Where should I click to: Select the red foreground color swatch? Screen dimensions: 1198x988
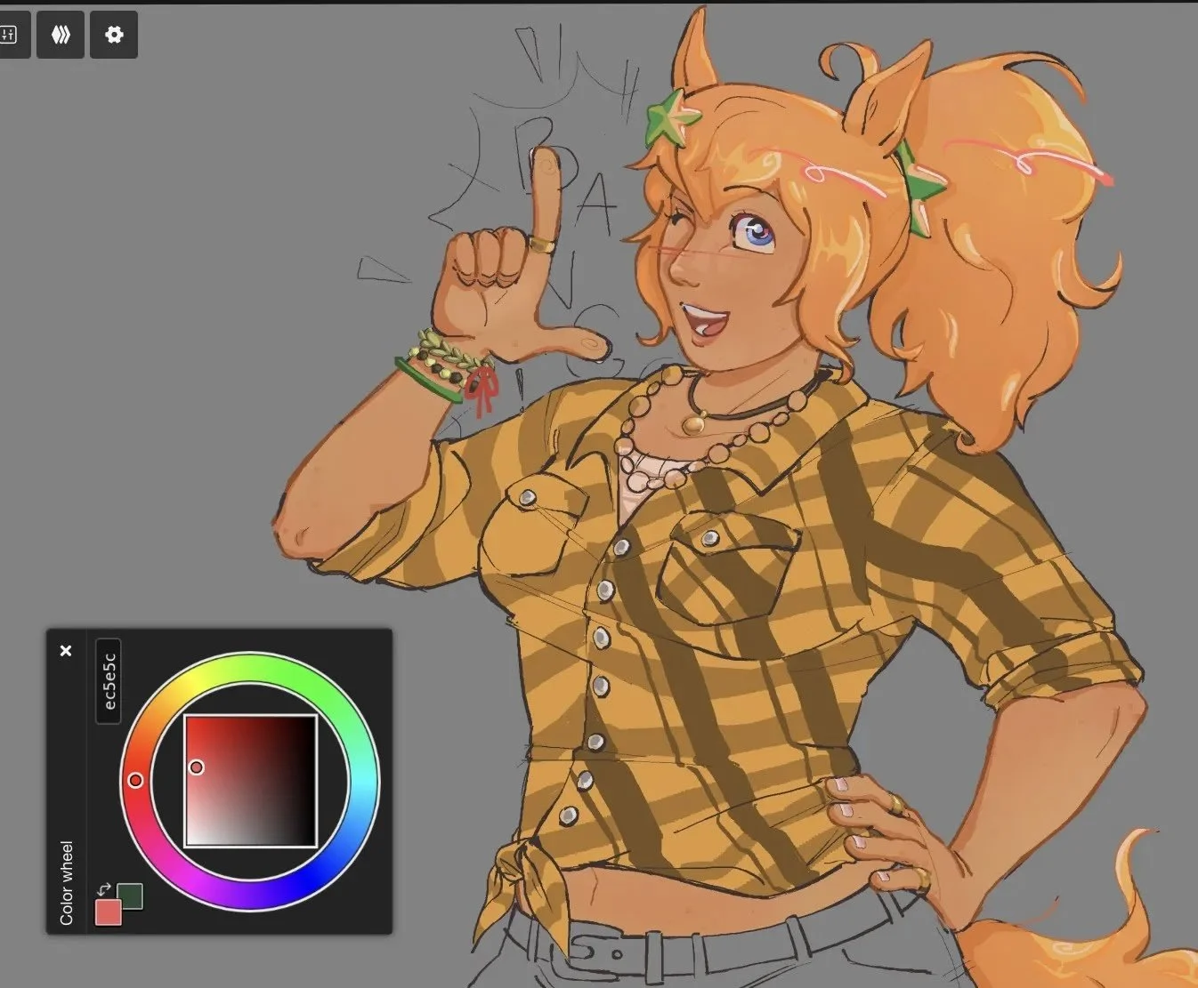pyautogui.click(x=109, y=912)
